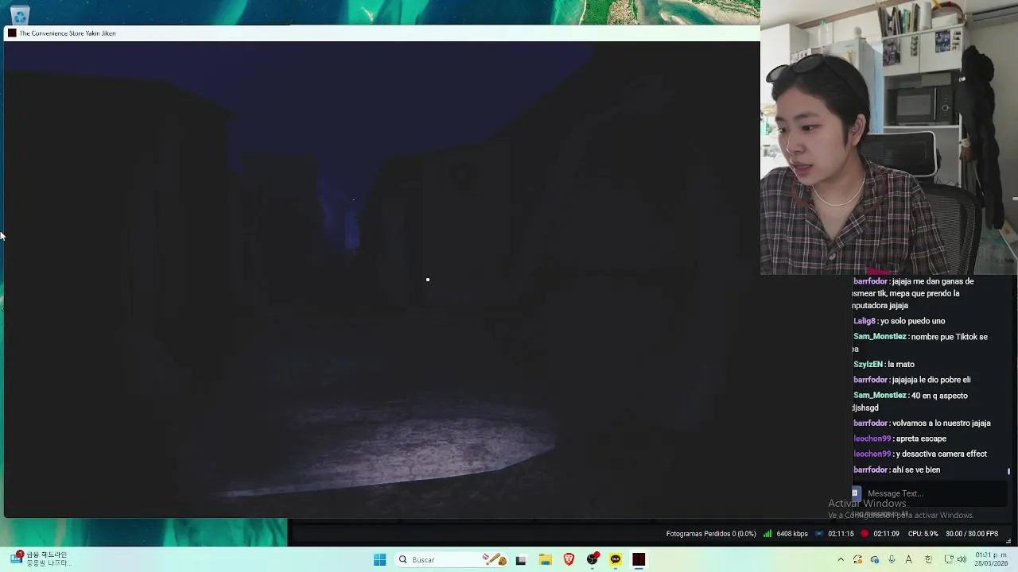1018x572 pixels.
Task: Click leochon99 on 'desactiva camera effect' message
Action: pos(872,454)
